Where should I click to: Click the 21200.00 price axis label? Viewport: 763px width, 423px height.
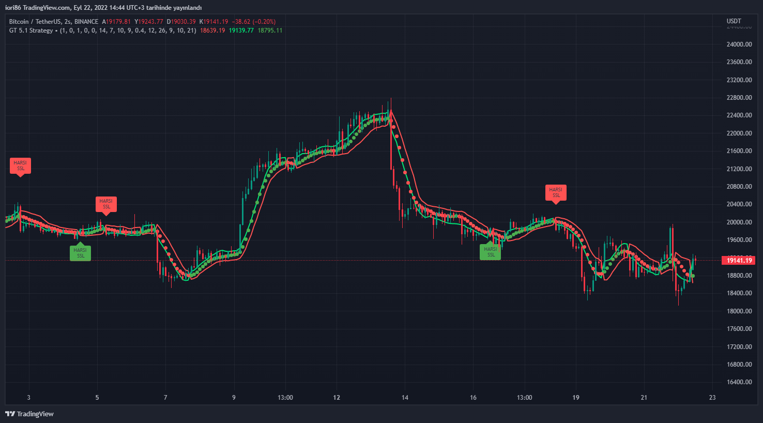click(x=739, y=169)
